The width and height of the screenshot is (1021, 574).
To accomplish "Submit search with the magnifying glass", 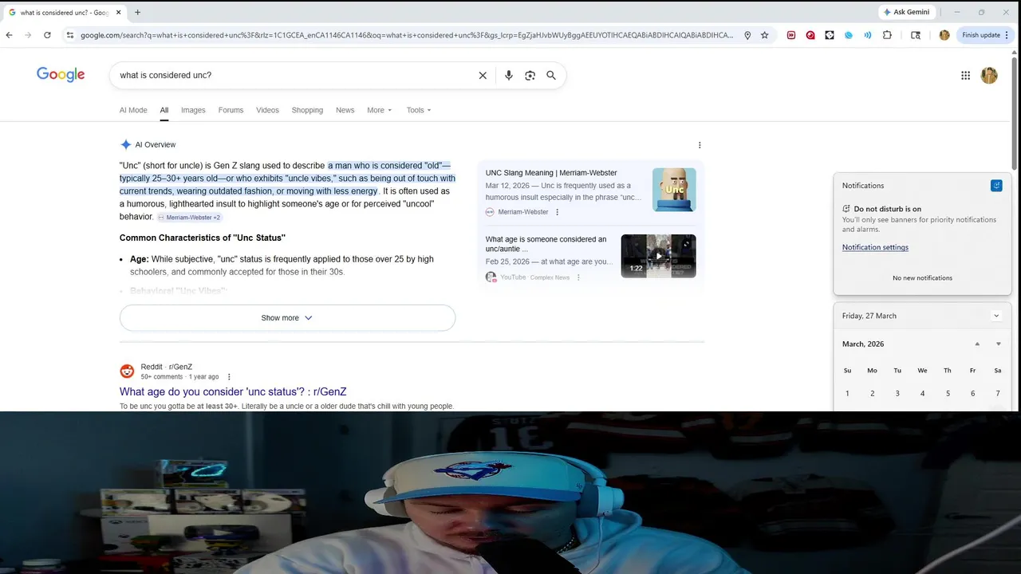I will tap(551, 76).
